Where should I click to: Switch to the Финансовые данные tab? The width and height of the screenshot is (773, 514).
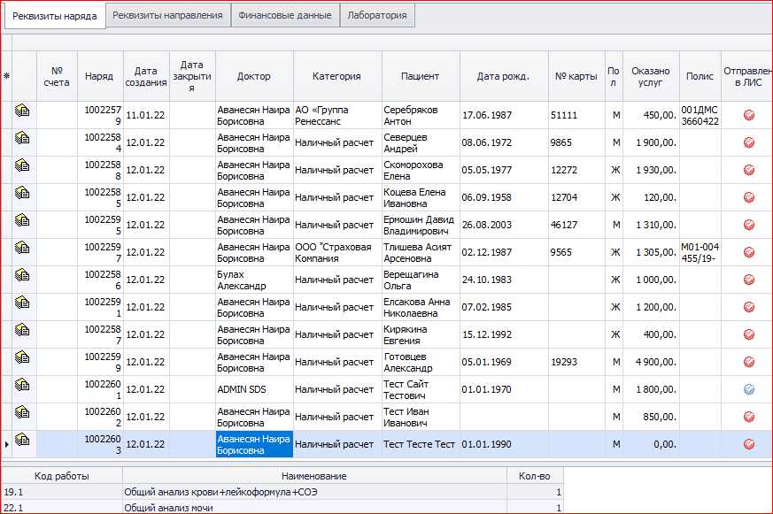pos(284,15)
